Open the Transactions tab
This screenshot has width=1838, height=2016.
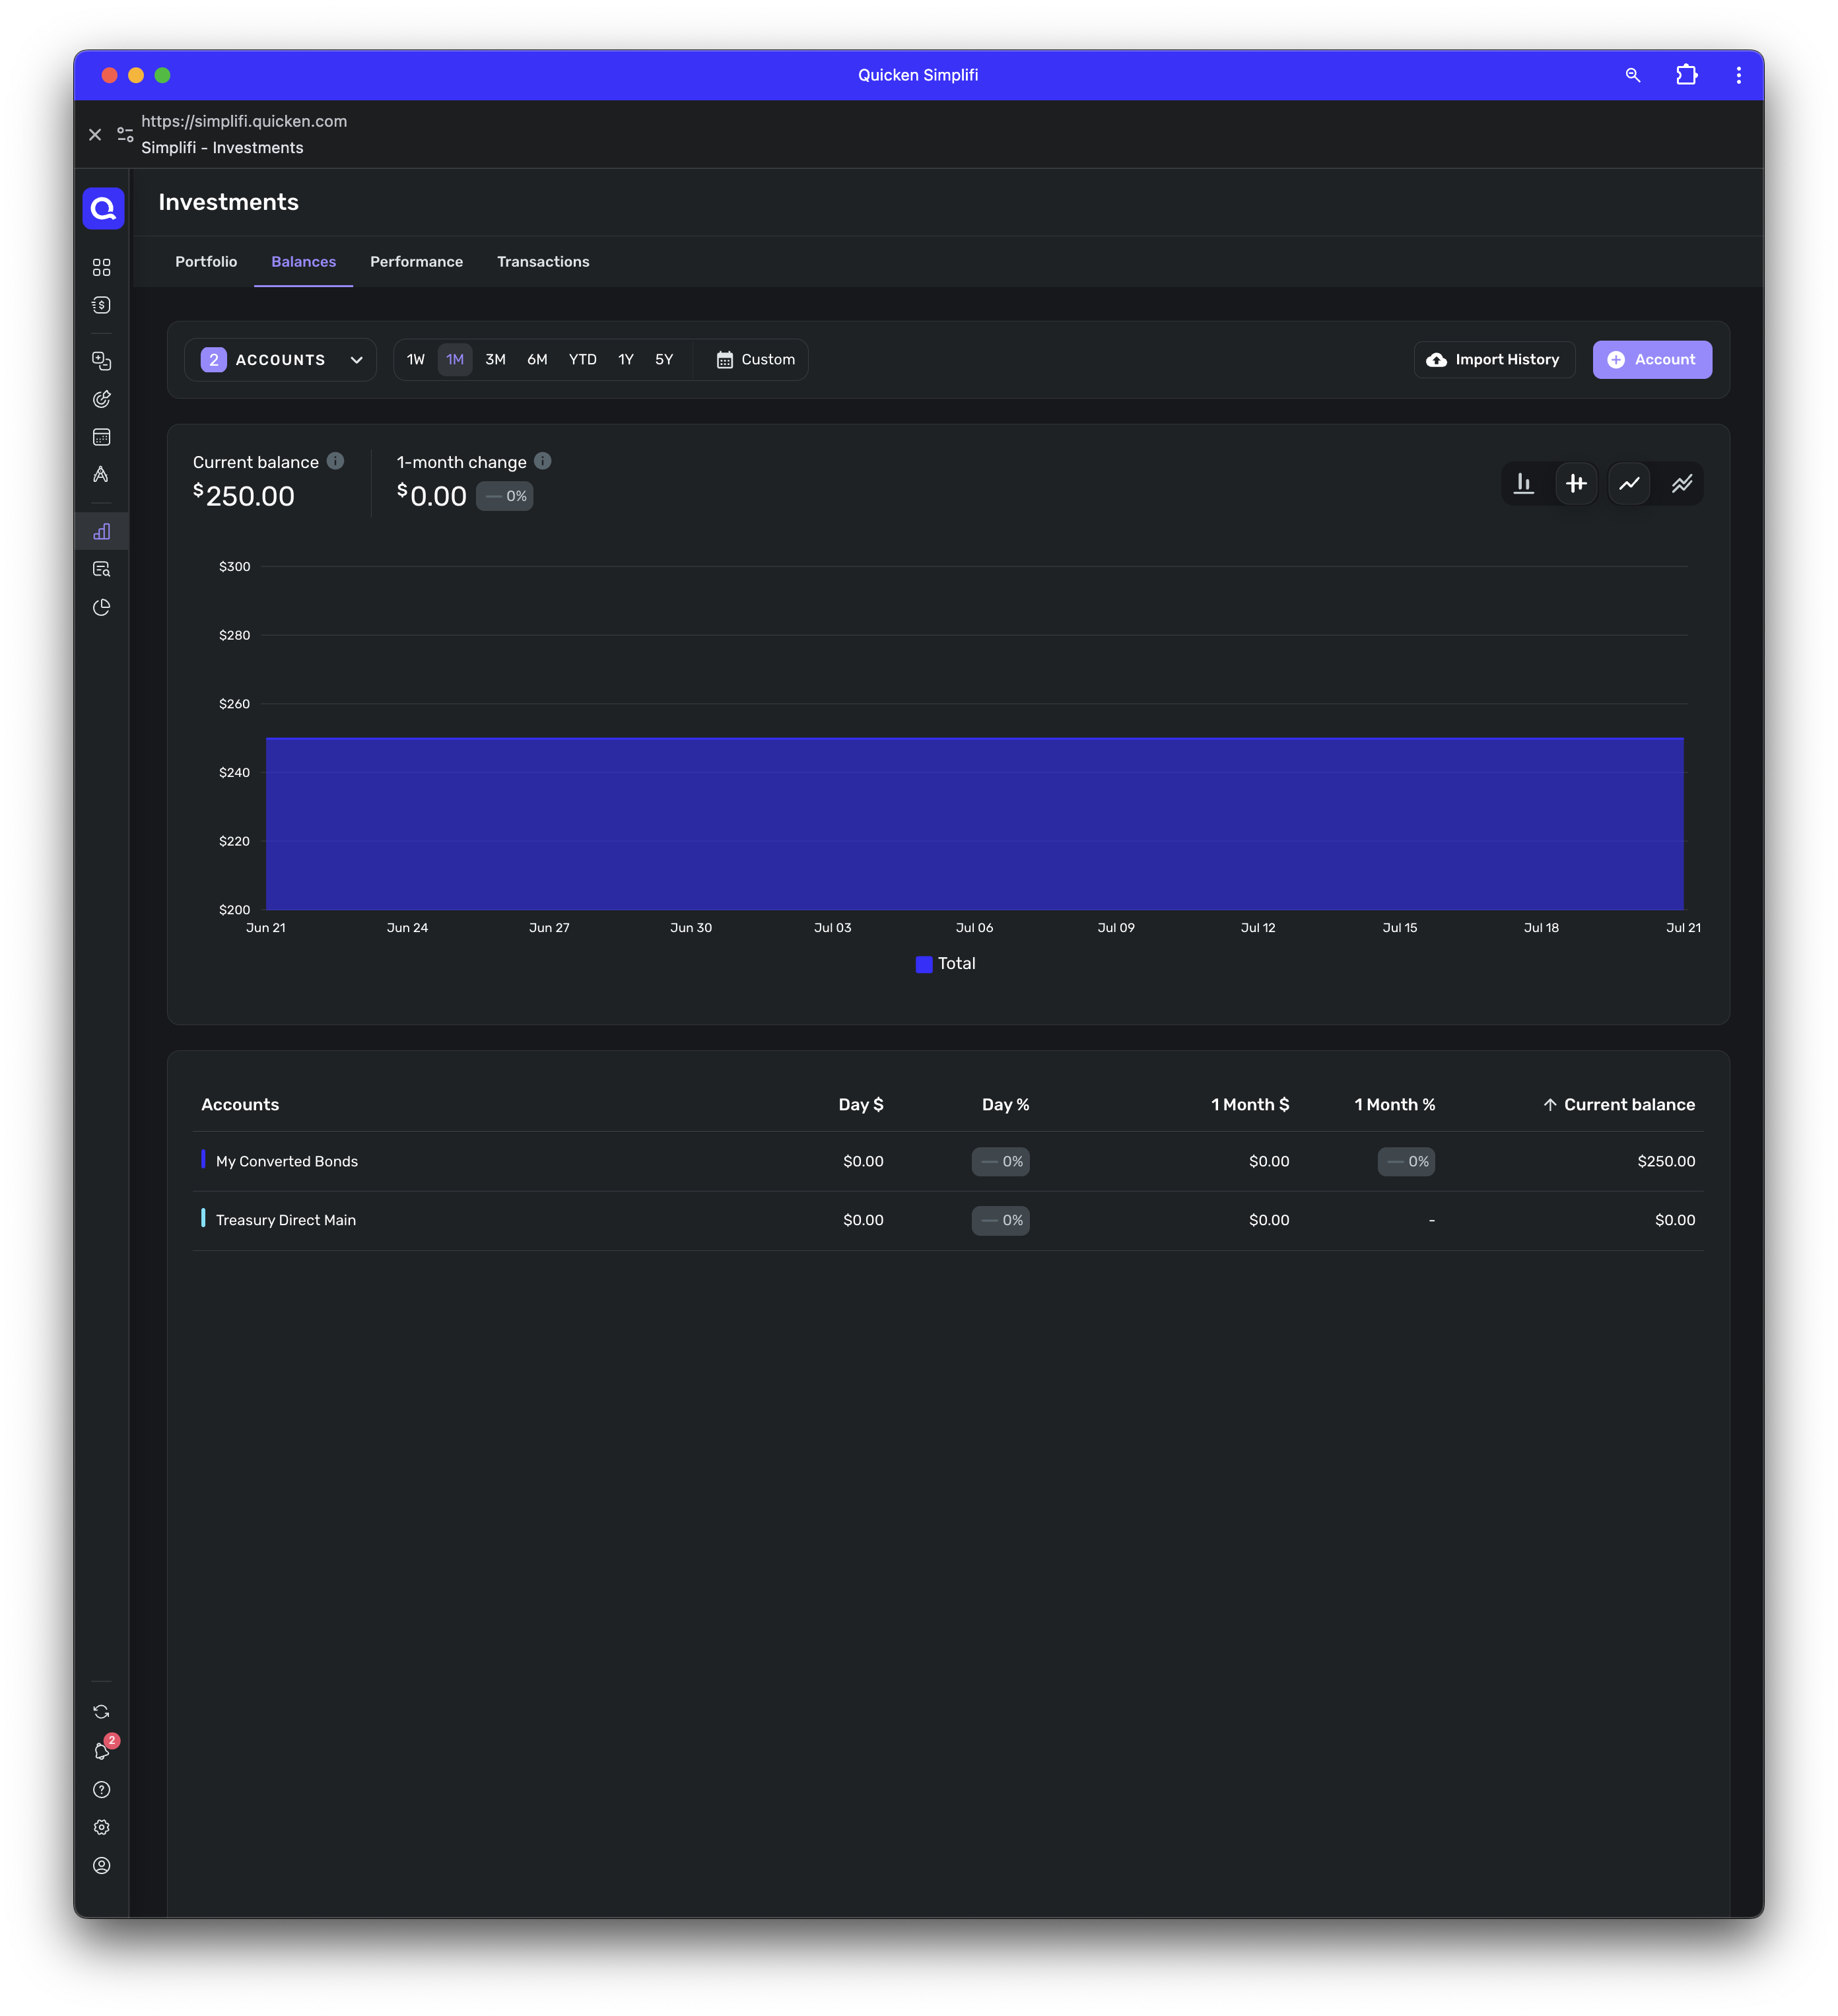pos(543,262)
